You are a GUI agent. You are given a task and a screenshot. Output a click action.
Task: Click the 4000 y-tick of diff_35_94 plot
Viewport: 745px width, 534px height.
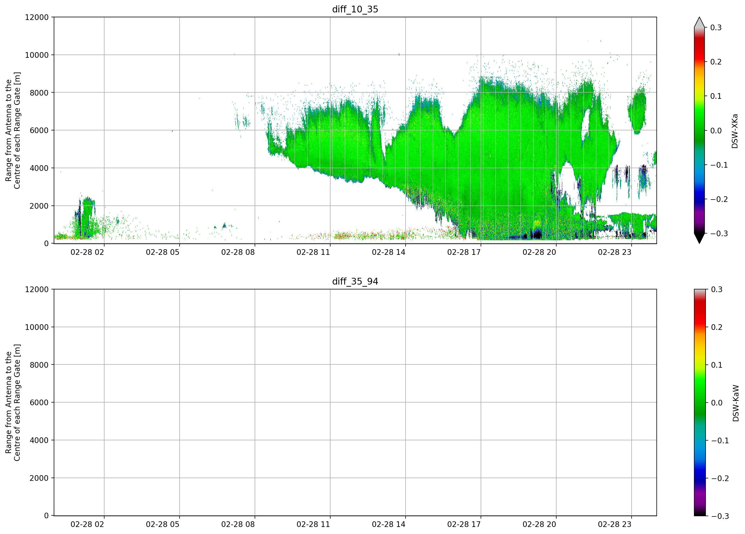(x=39, y=440)
